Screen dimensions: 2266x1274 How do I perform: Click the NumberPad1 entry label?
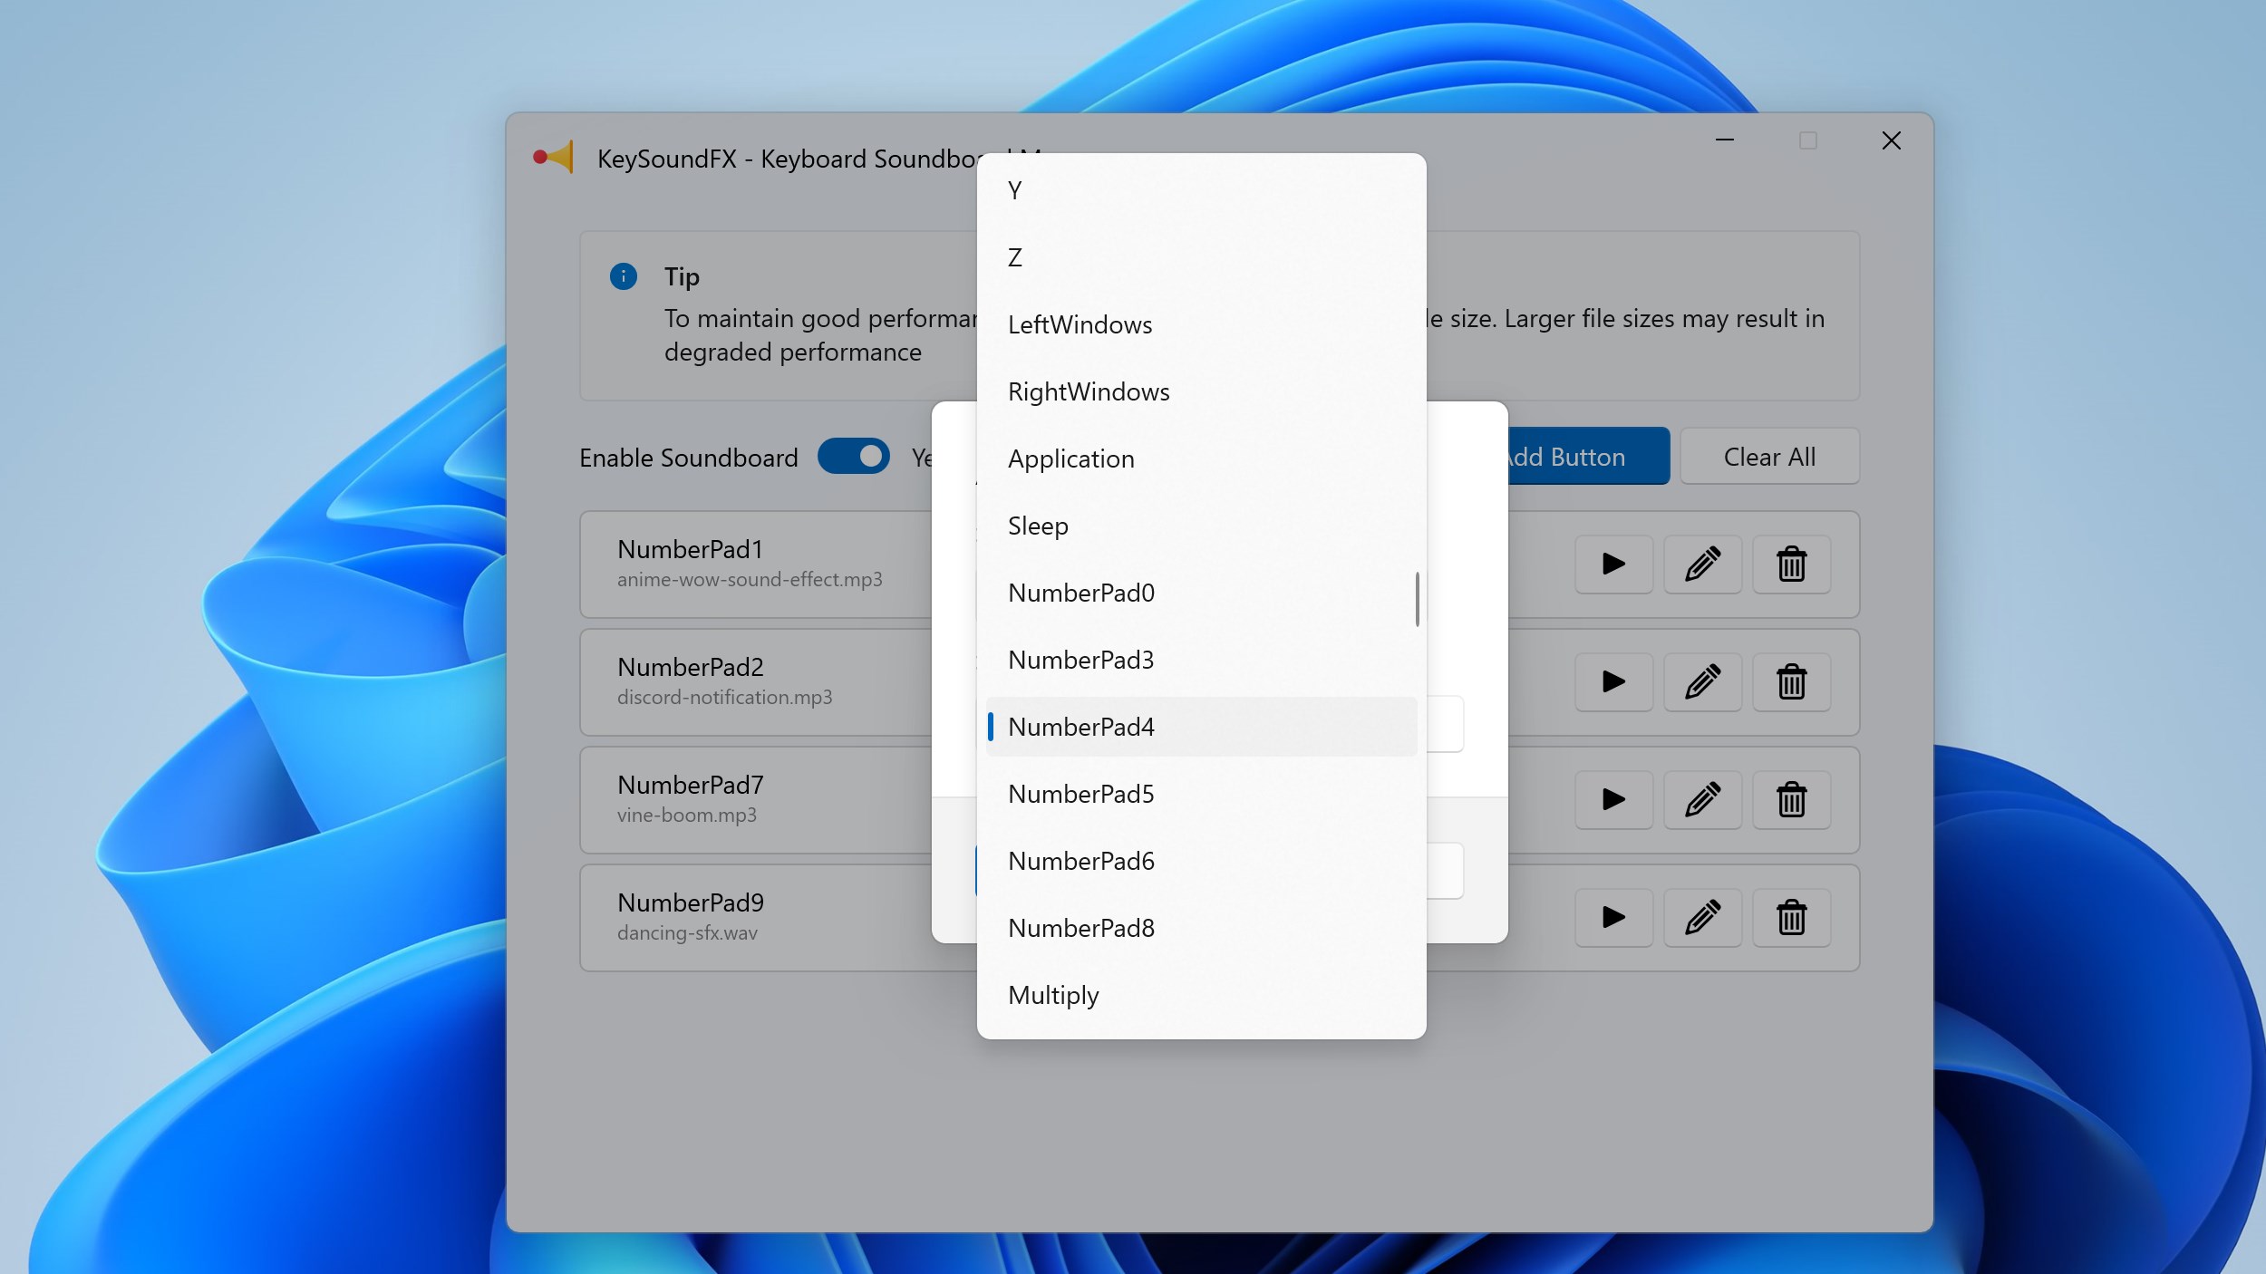click(690, 549)
